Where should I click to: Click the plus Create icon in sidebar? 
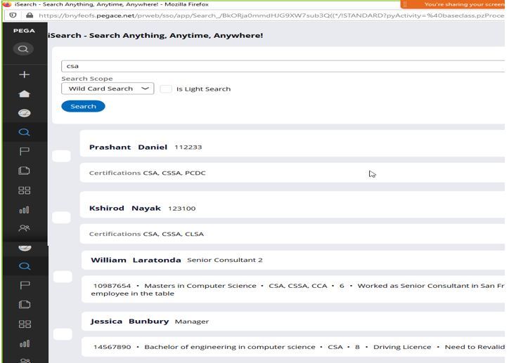pos(25,74)
